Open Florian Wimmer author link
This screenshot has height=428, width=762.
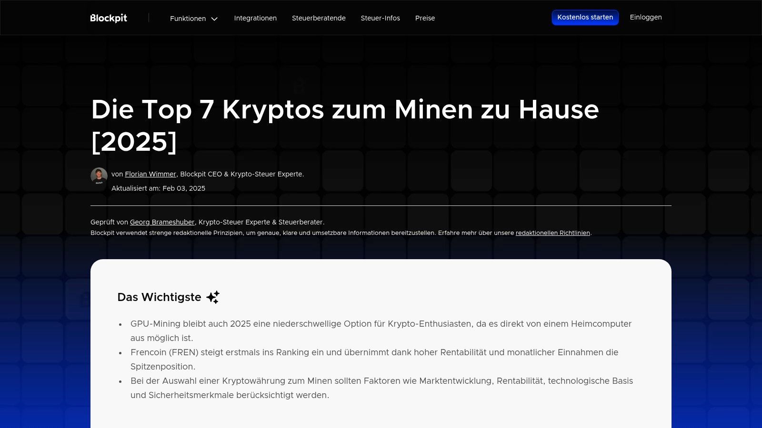click(150, 174)
